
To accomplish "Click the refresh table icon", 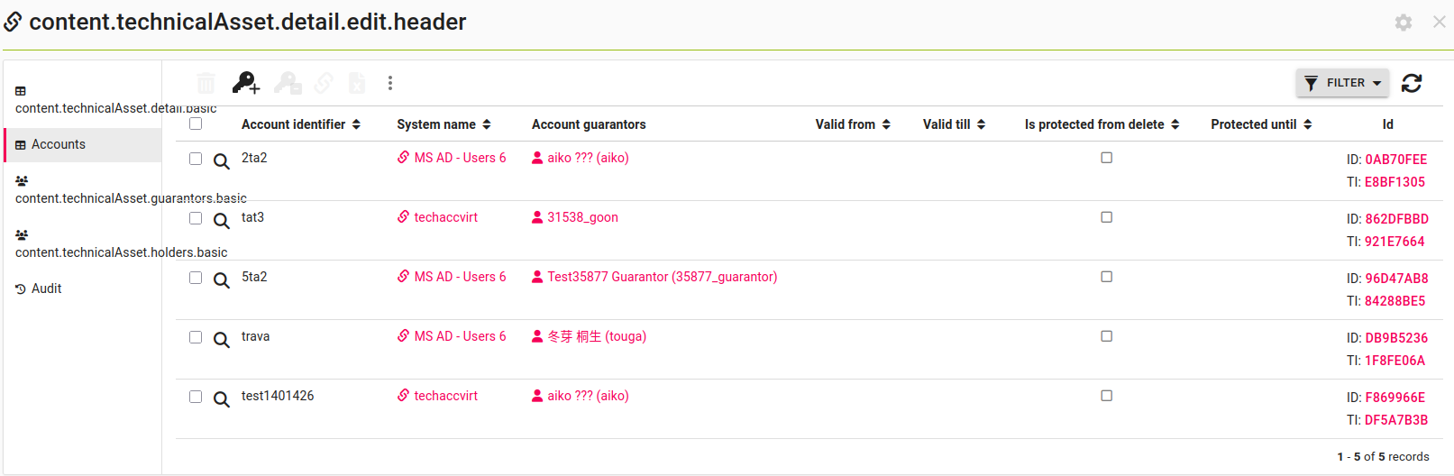I will tap(1412, 83).
